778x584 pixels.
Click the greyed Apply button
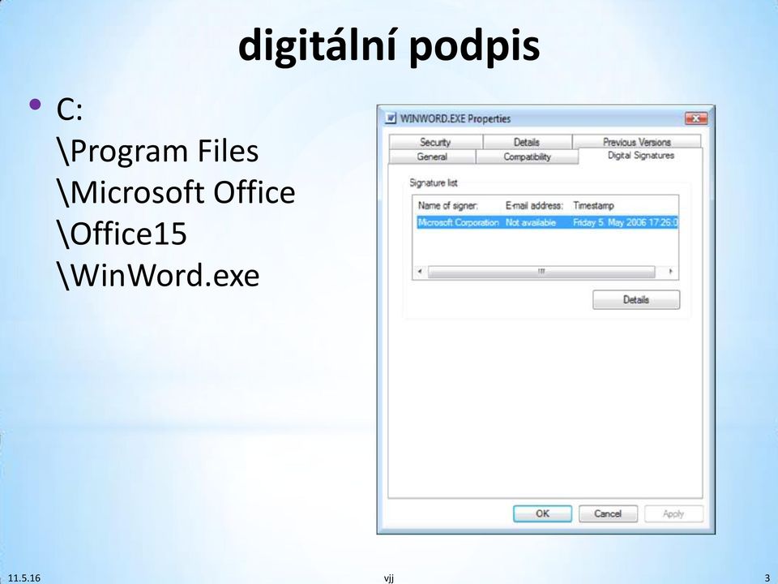pyautogui.click(x=673, y=513)
